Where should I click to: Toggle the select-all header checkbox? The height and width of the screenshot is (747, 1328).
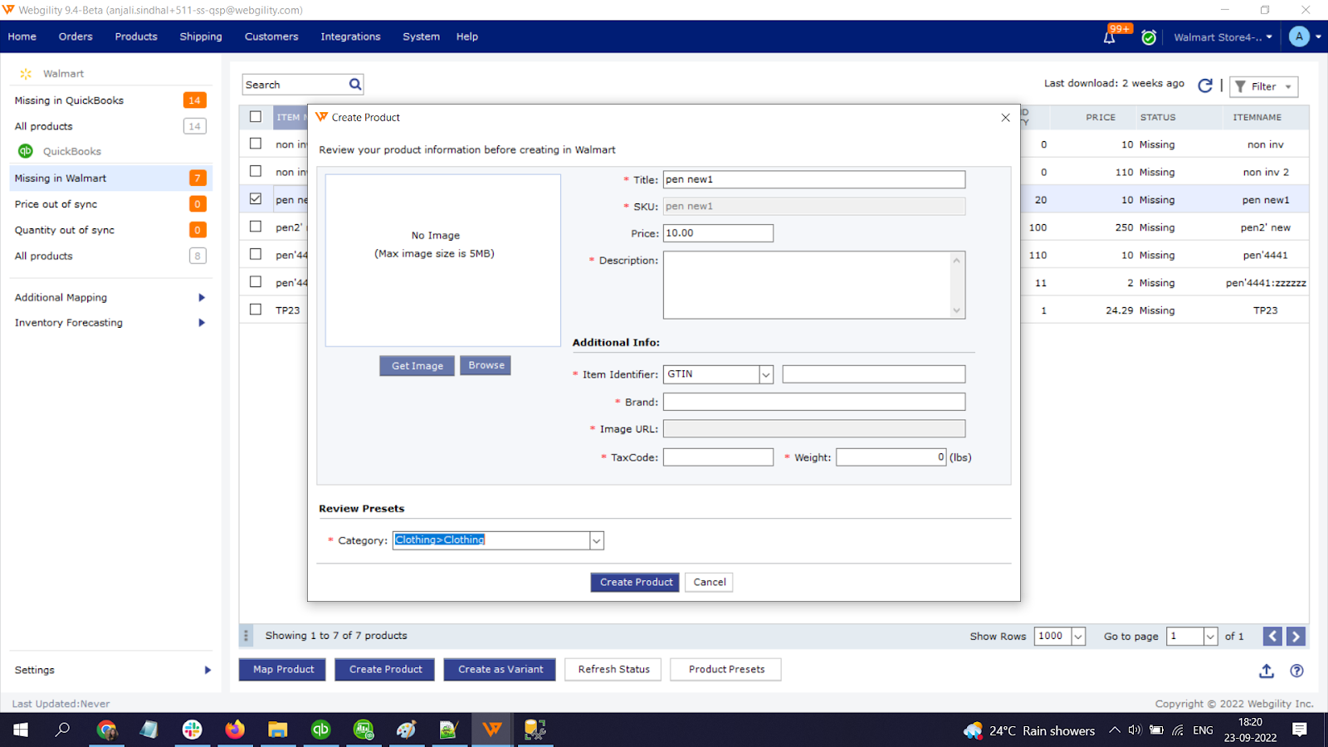(x=256, y=117)
